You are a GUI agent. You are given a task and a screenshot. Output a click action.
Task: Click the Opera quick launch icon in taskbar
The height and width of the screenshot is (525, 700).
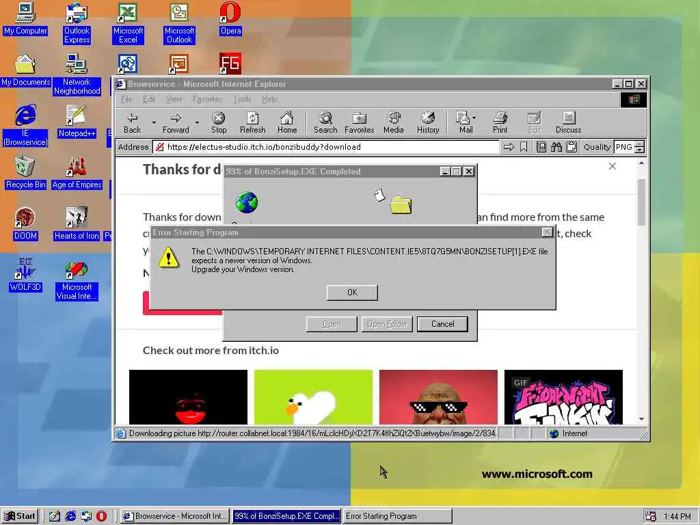pyautogui.click(x=102, y=516)
